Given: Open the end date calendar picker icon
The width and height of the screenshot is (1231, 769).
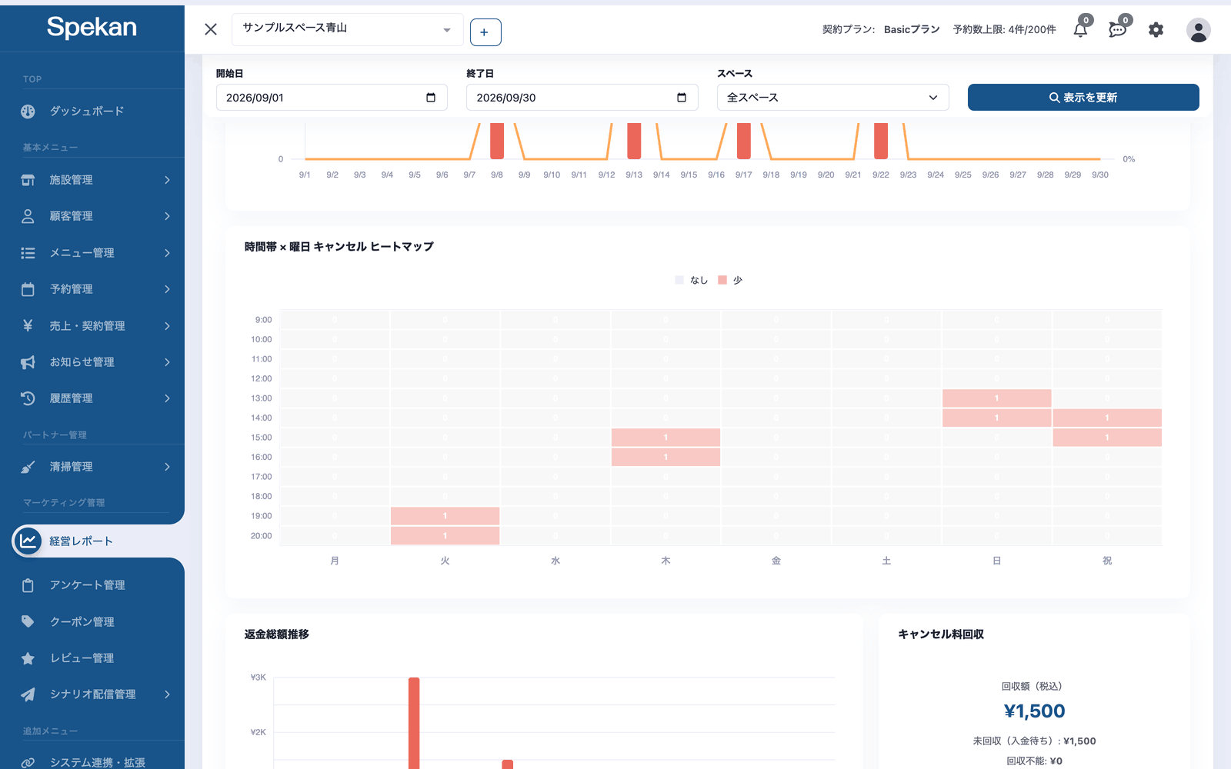Looking at the screenshot, I should 681,98.
